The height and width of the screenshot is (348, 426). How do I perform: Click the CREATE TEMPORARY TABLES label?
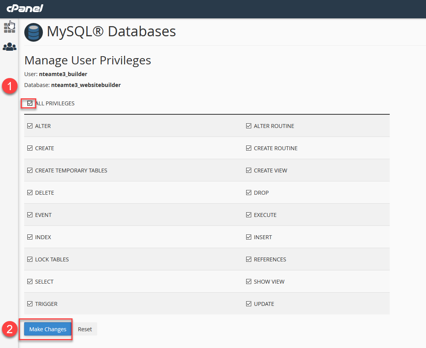71,170
